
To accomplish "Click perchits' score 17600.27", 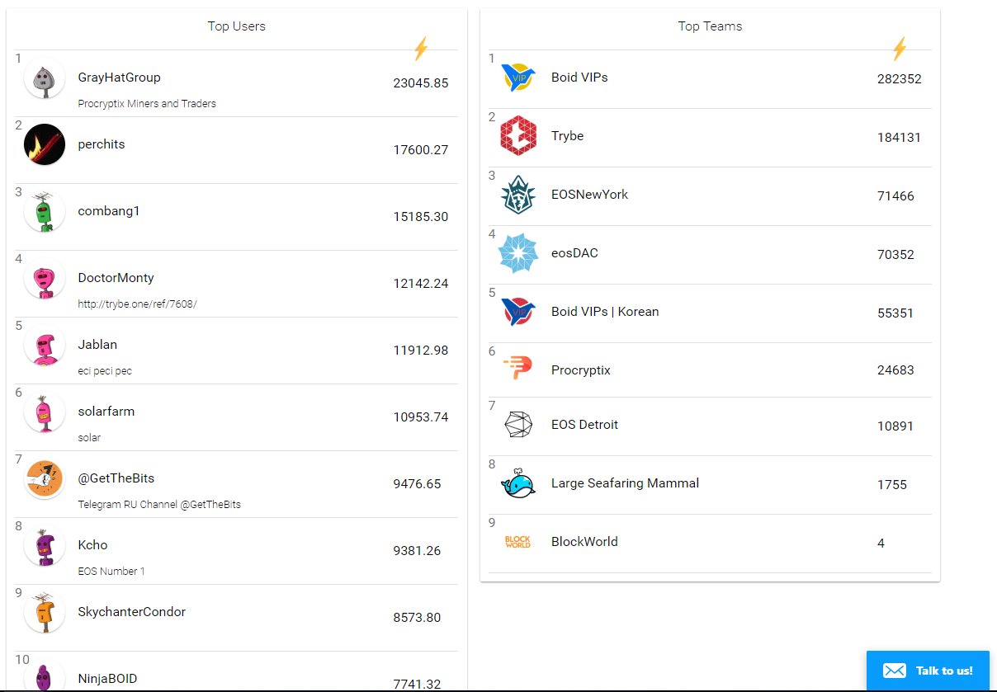I will [x=421, y=150].
